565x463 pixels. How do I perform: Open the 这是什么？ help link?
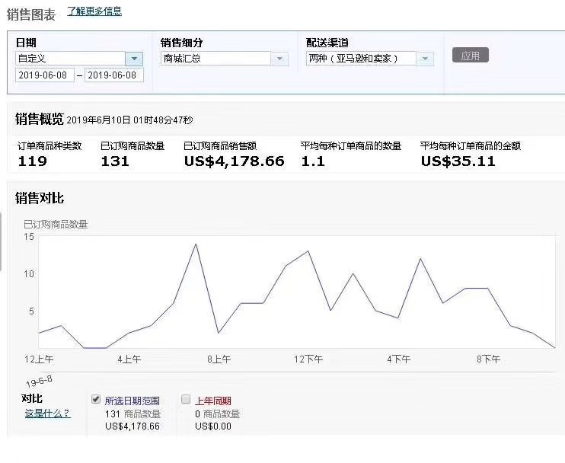tap(47, 414)
